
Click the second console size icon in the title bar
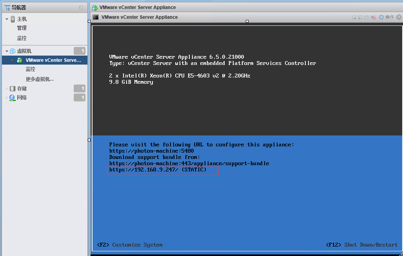tap(360, 18)
